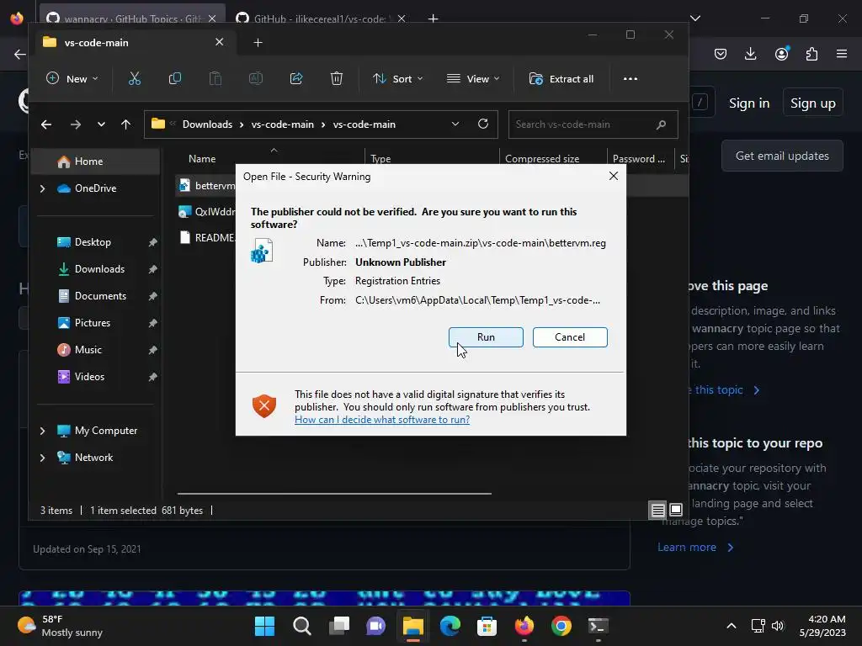
Task: Click the Share icon in Explorer toolbar
Action: pos(296,78)
